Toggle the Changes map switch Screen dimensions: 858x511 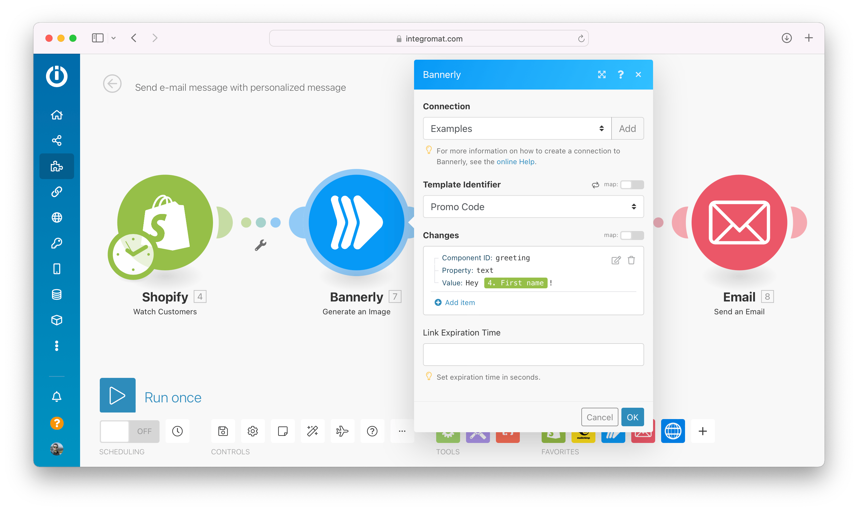[632, 235]
